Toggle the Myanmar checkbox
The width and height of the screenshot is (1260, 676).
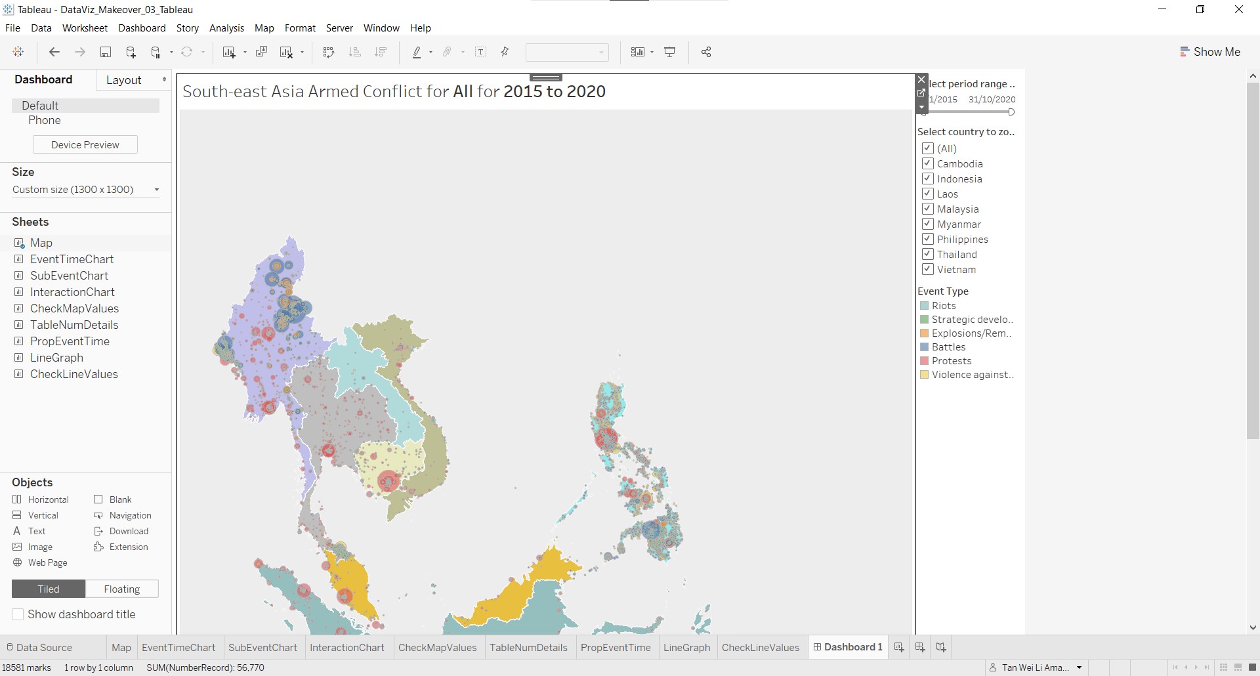pyautogui.click(x=927, y=224)
